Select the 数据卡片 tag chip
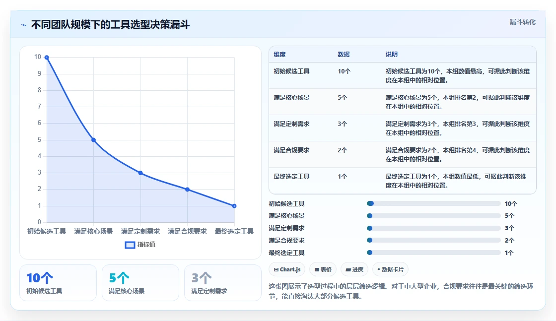The height and width of the screenshot is (321, 556). [390, 269]
